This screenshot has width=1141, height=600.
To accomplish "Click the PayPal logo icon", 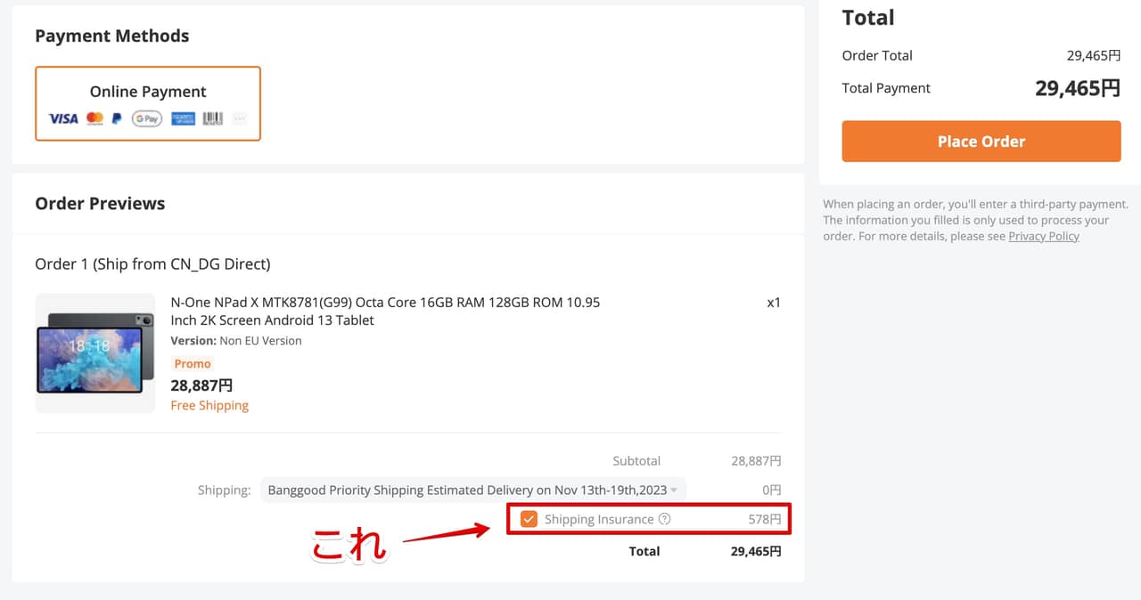I will (117, 118).
